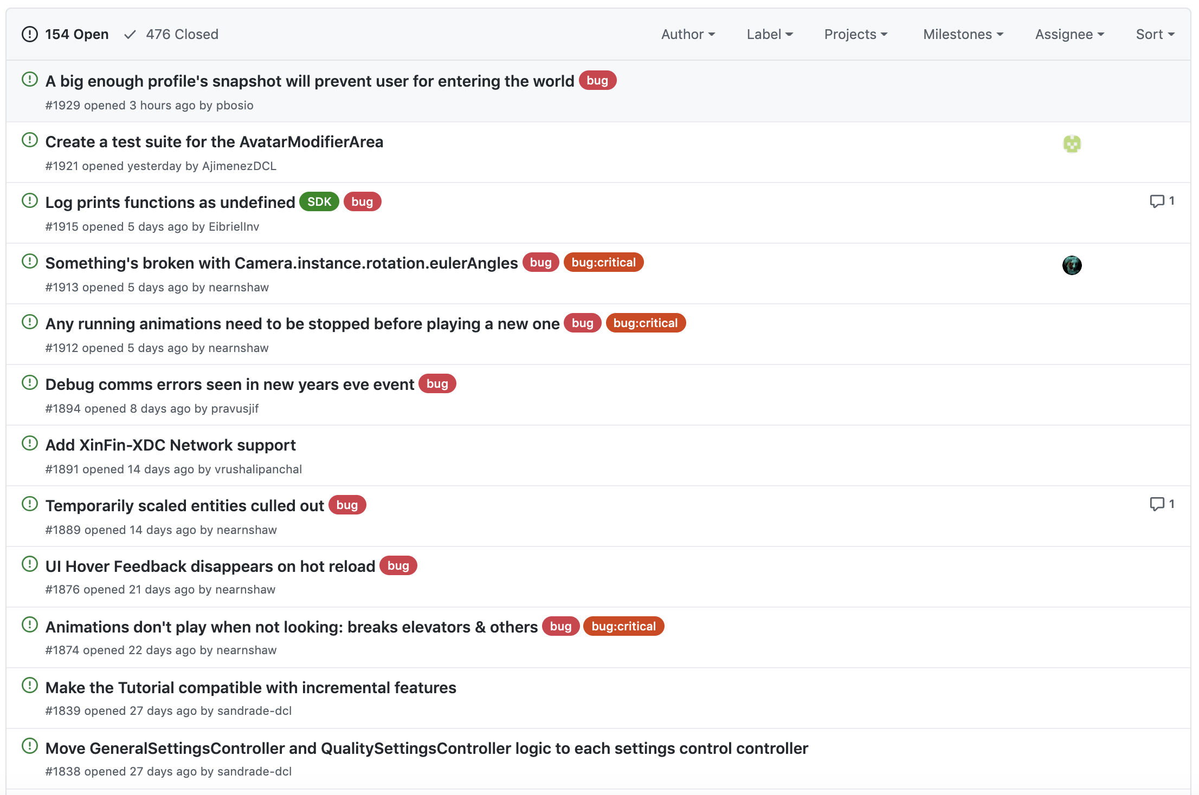
Task: Click open-issue icon beside Debug comms errors
Action: point(30,383)
